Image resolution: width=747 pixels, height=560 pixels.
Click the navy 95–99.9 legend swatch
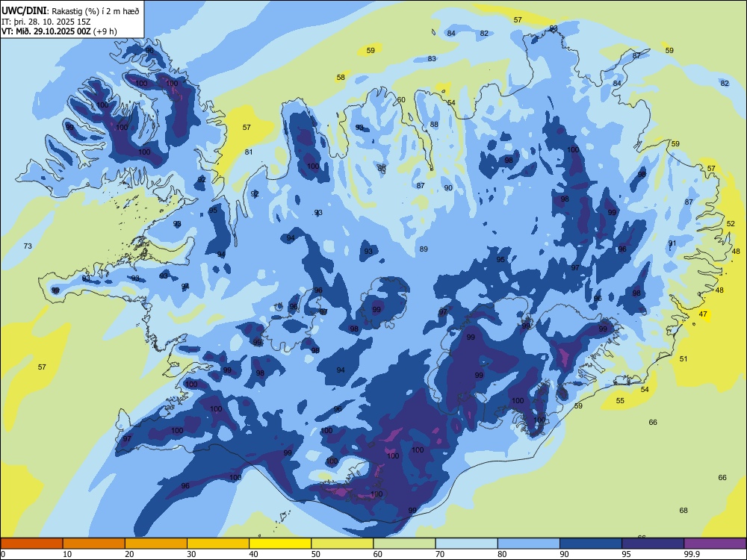point(653,544)
